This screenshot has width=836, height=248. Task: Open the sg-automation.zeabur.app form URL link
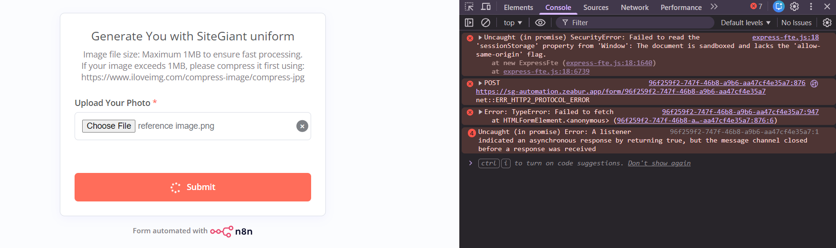[620, 91]
